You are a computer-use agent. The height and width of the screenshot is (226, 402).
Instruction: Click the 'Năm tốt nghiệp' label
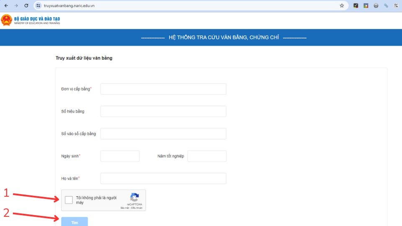click(171, 156)
